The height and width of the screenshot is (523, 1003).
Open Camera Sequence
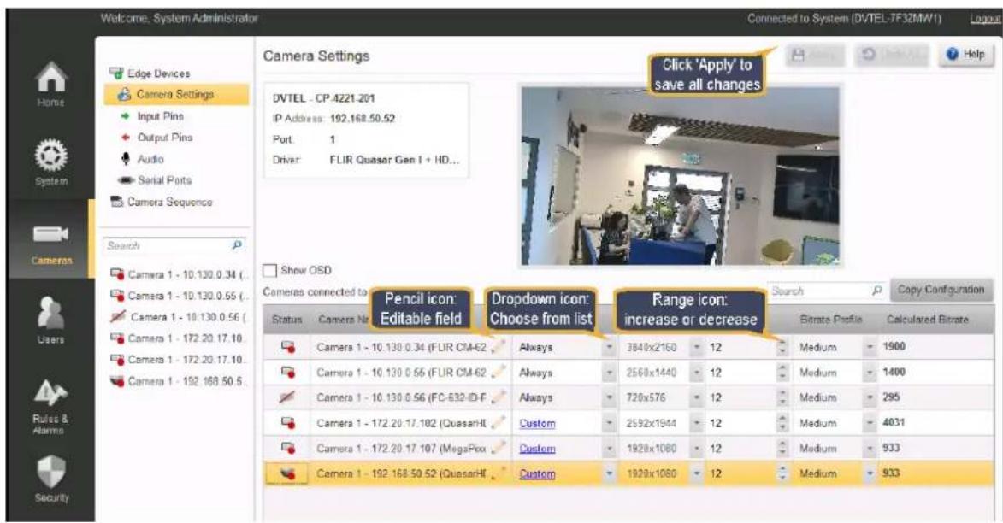162,202
